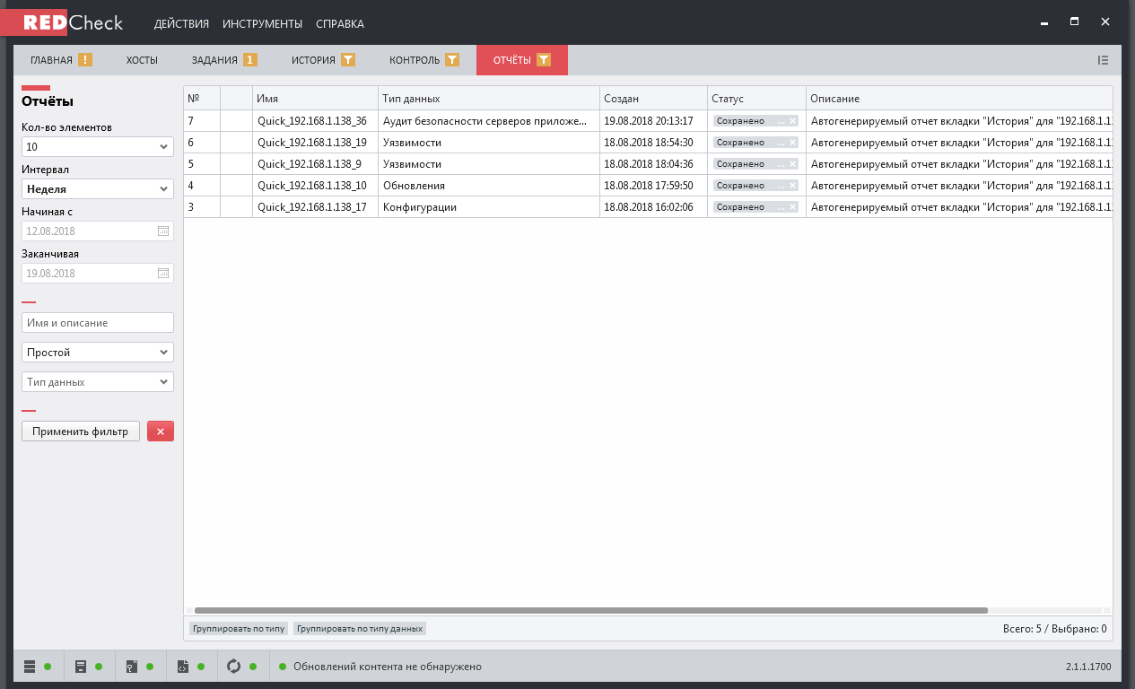1135x689 pixels.
Task: Sort by the Описание column header
Action: [x=959, y=98]
